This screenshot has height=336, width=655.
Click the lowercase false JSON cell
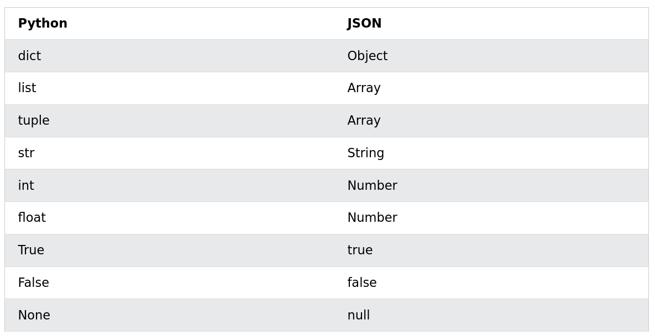coord(361,283)
